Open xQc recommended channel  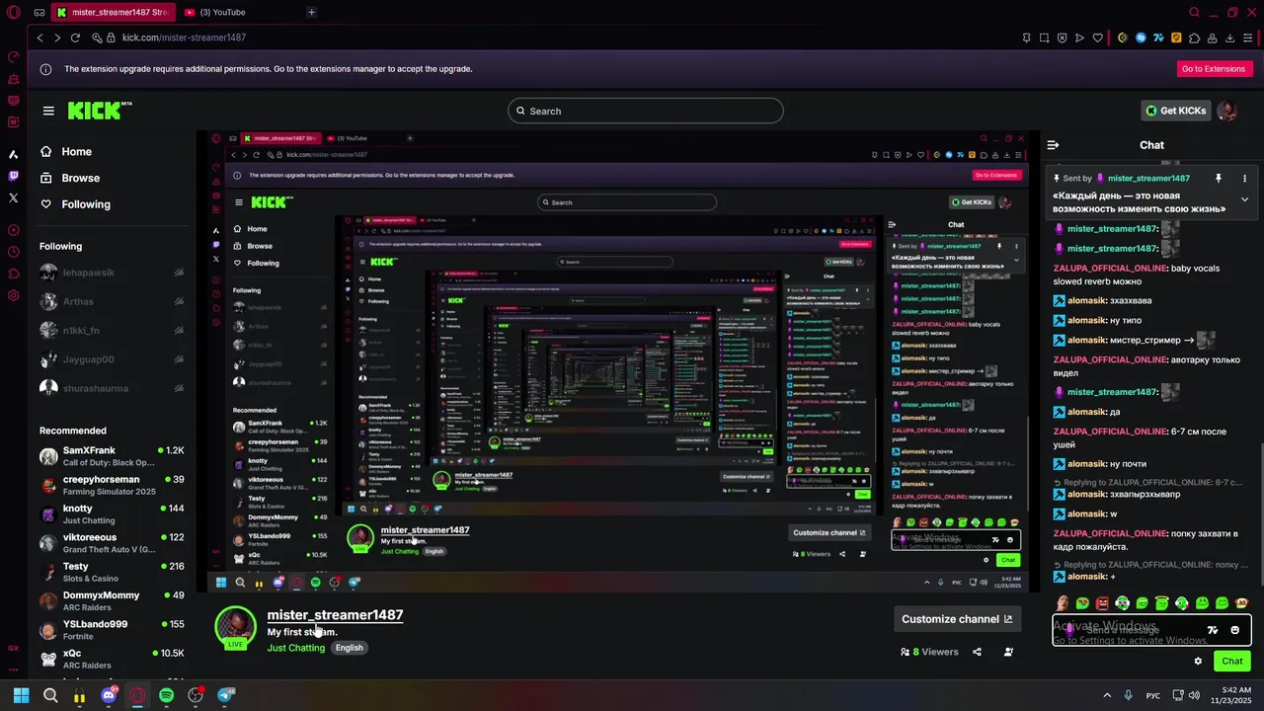click(112, 659)
